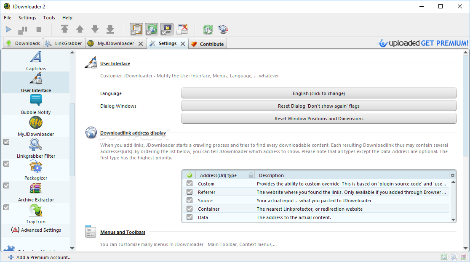Open Advanced Settings entry
Screen dimensions: 470x262
36,230
